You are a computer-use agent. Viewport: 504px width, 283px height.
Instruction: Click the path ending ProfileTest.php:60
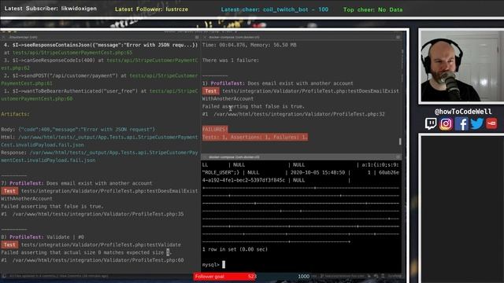98,260
